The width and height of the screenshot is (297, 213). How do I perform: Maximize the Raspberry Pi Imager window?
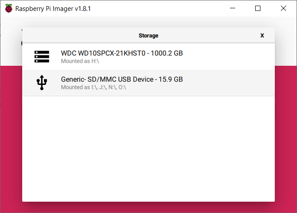tap(258, 8)
